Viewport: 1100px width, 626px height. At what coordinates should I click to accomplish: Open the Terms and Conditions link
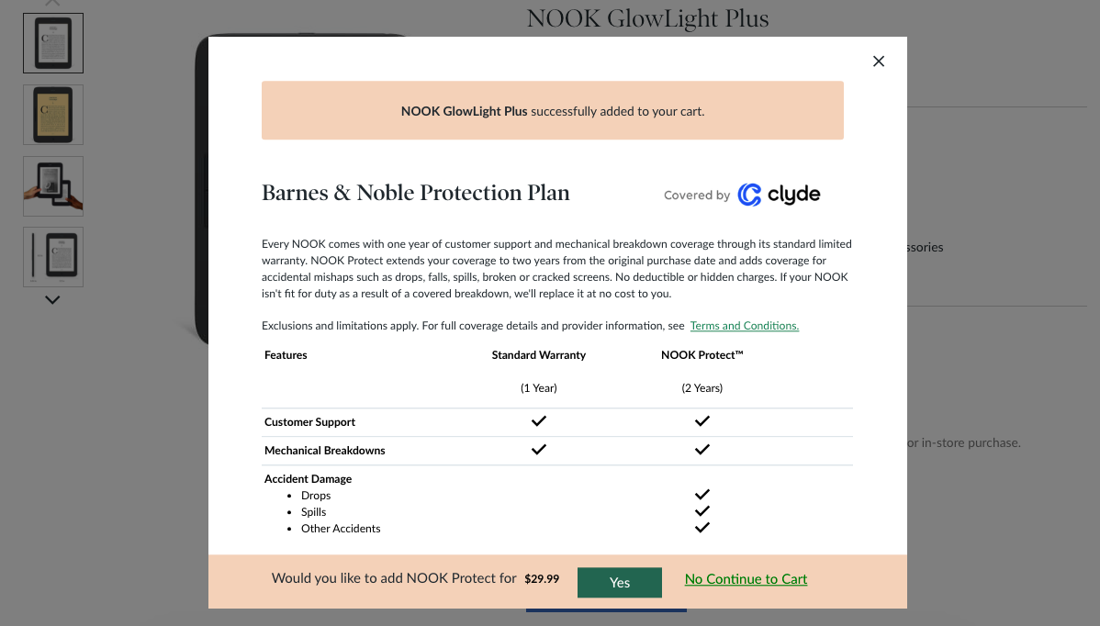pyautogui.click(x=745, y=326)
